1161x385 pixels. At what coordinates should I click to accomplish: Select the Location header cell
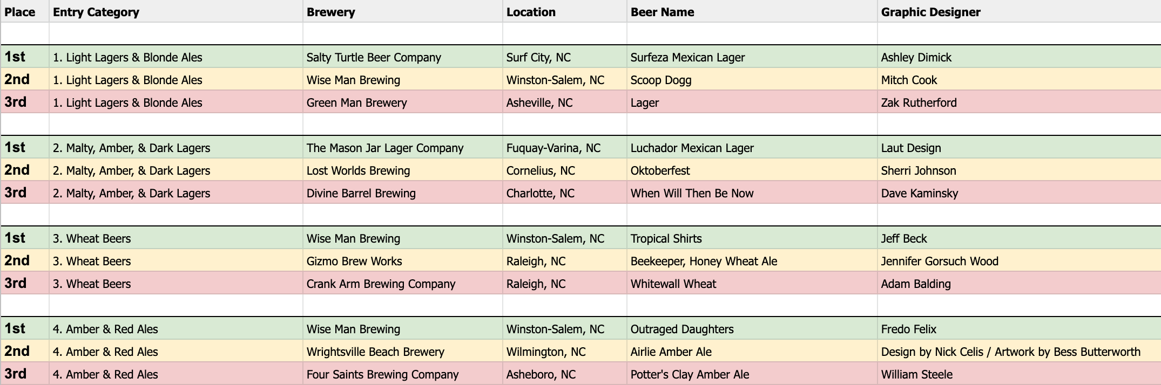tap(565, 11)
